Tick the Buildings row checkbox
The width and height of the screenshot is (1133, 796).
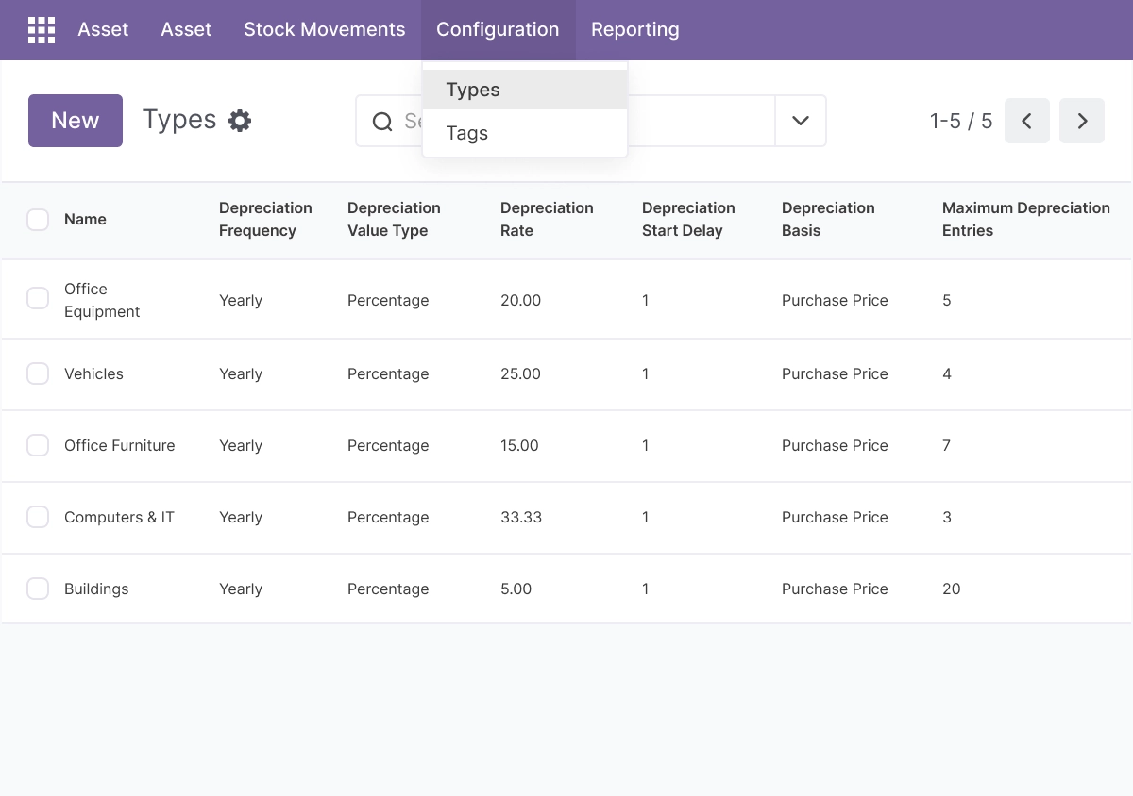pyautogui.click(x=38, y=589)
